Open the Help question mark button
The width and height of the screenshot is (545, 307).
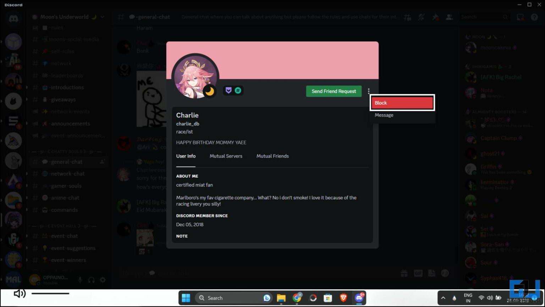(x=534, y=17)
